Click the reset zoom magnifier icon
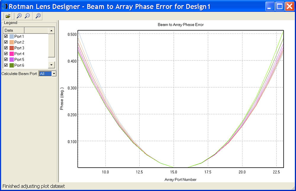 pos(38,16)
